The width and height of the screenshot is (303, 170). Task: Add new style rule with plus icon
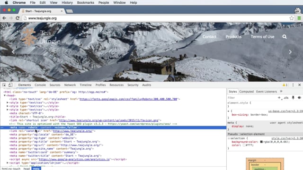(279, 98)
